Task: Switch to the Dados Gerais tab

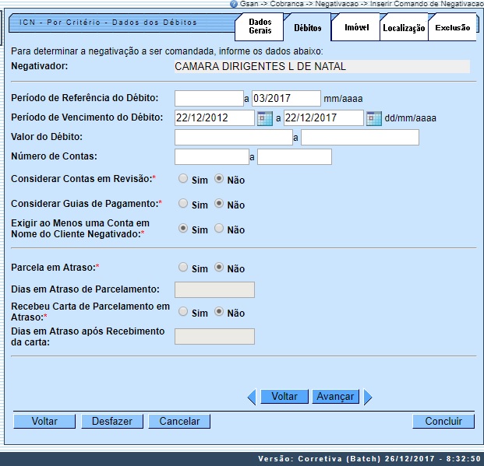Action: pyautogui.click(x=260, y=27)
